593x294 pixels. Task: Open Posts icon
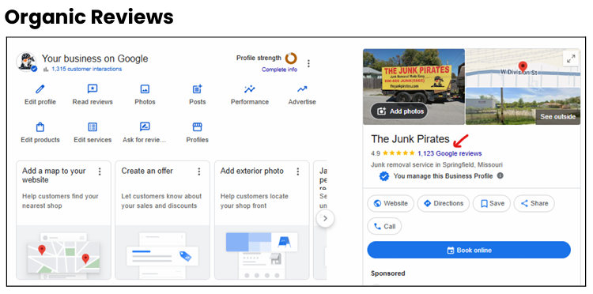click(x=198, y=89)
